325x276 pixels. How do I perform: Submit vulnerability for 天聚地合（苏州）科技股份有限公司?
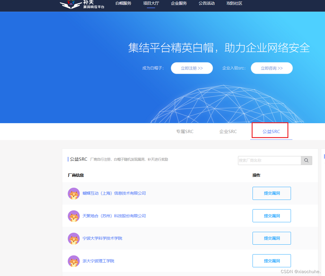click(272, 216)
